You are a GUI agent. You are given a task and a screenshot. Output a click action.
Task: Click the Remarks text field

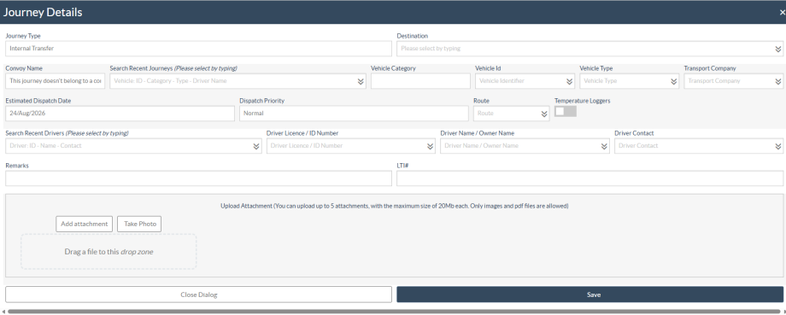198,178
